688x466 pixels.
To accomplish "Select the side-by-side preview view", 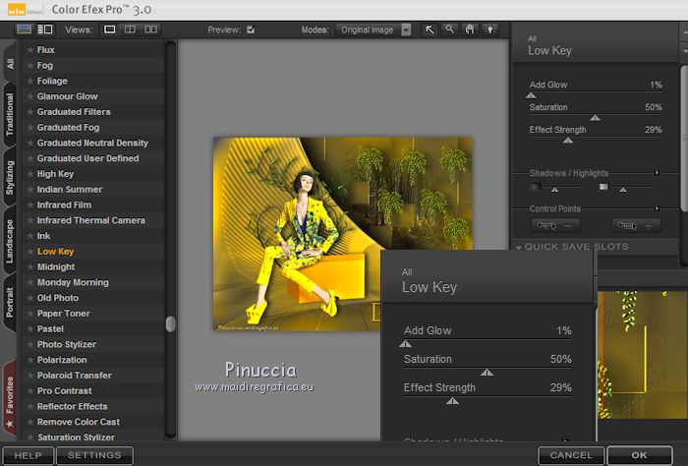I will click(x=150, y=29).
